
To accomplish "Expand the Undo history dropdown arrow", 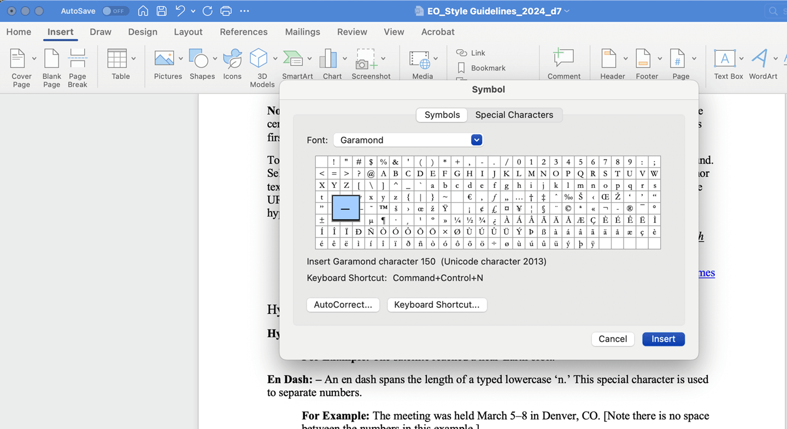I will coord(193,11).
